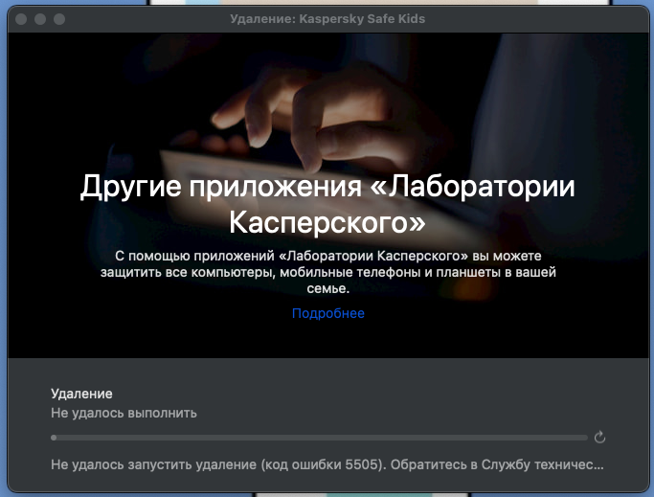Click the Удаление section heading
This screenshot has height=497, width=654.
[x=81, y=394]
